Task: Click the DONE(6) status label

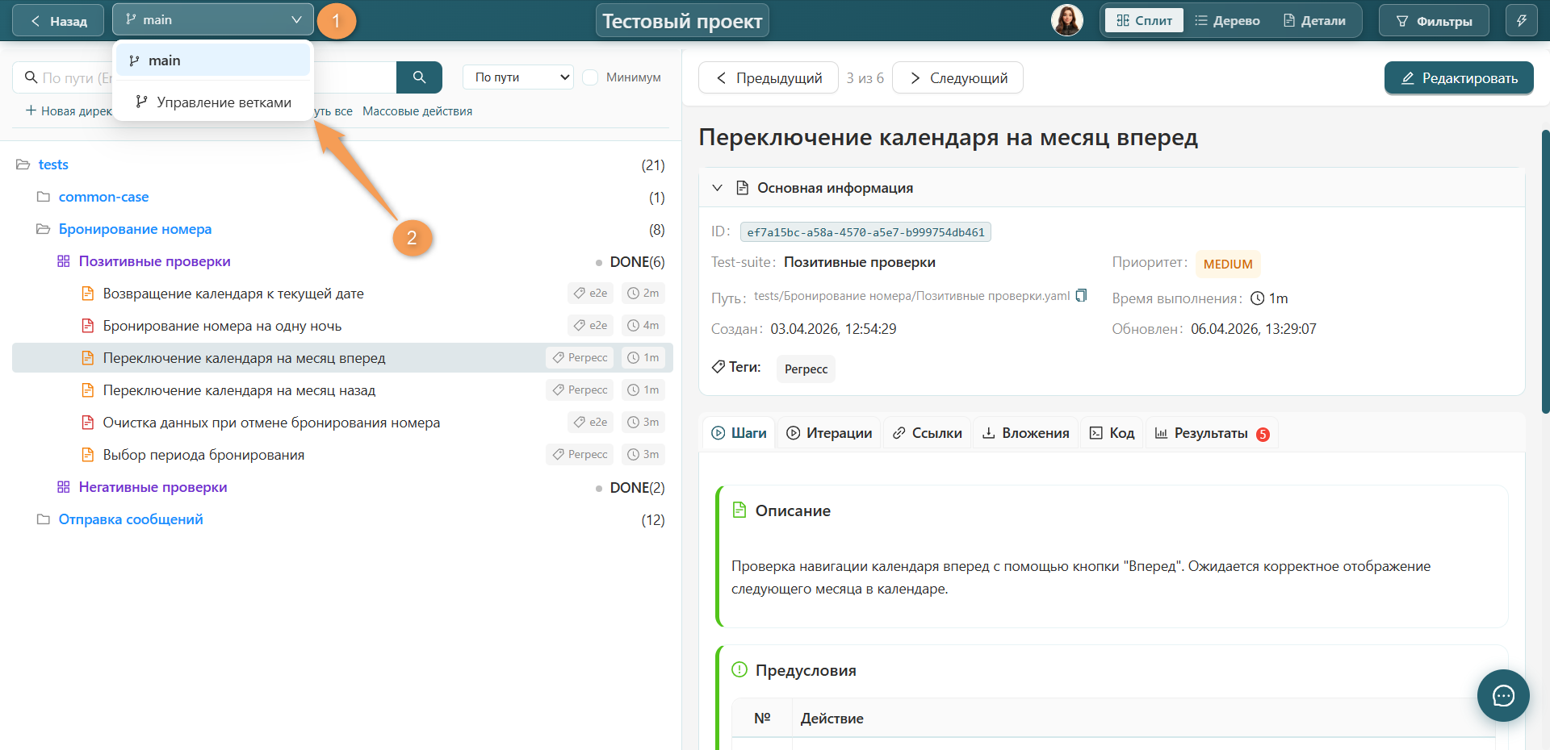Action: point(637,262)
